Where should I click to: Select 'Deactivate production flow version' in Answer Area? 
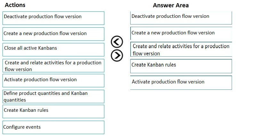click(x=181, y=18)
